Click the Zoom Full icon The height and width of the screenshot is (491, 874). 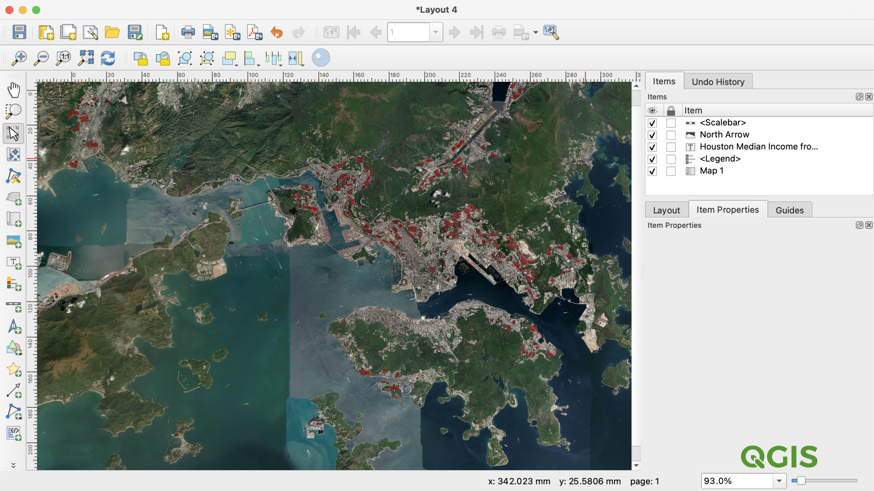86,58
